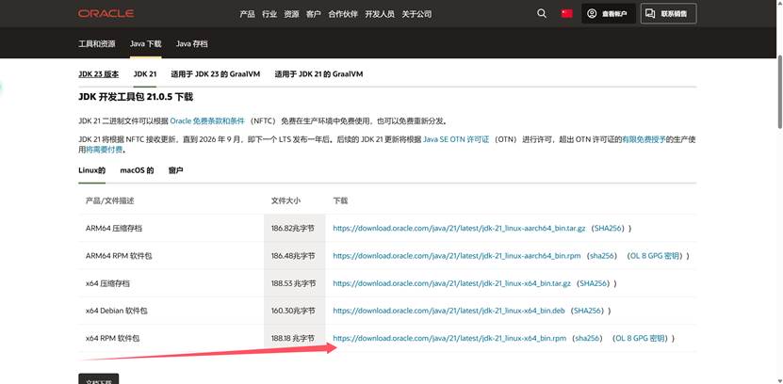Open the 客户 menu
The width and height of the screenshot is (783, 384).
pos(313,14)
